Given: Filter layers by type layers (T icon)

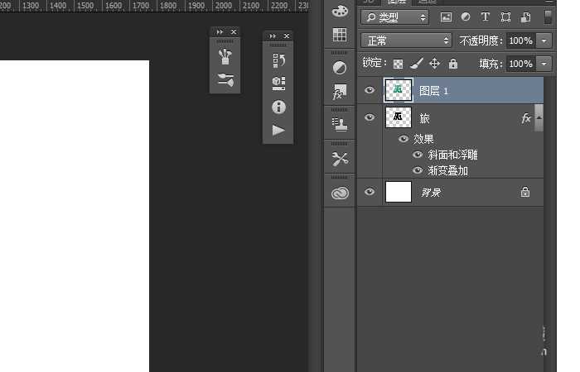Looking at the screenshot, I should 486,17.
